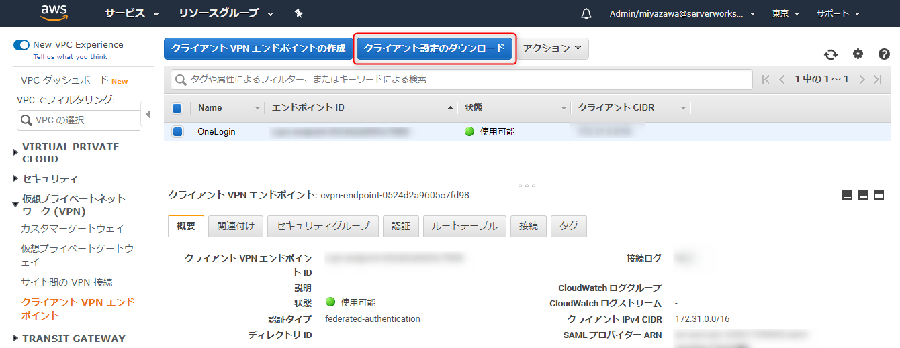
Task: Click the pin shortcut icon in header
Action: click(298, 13)
